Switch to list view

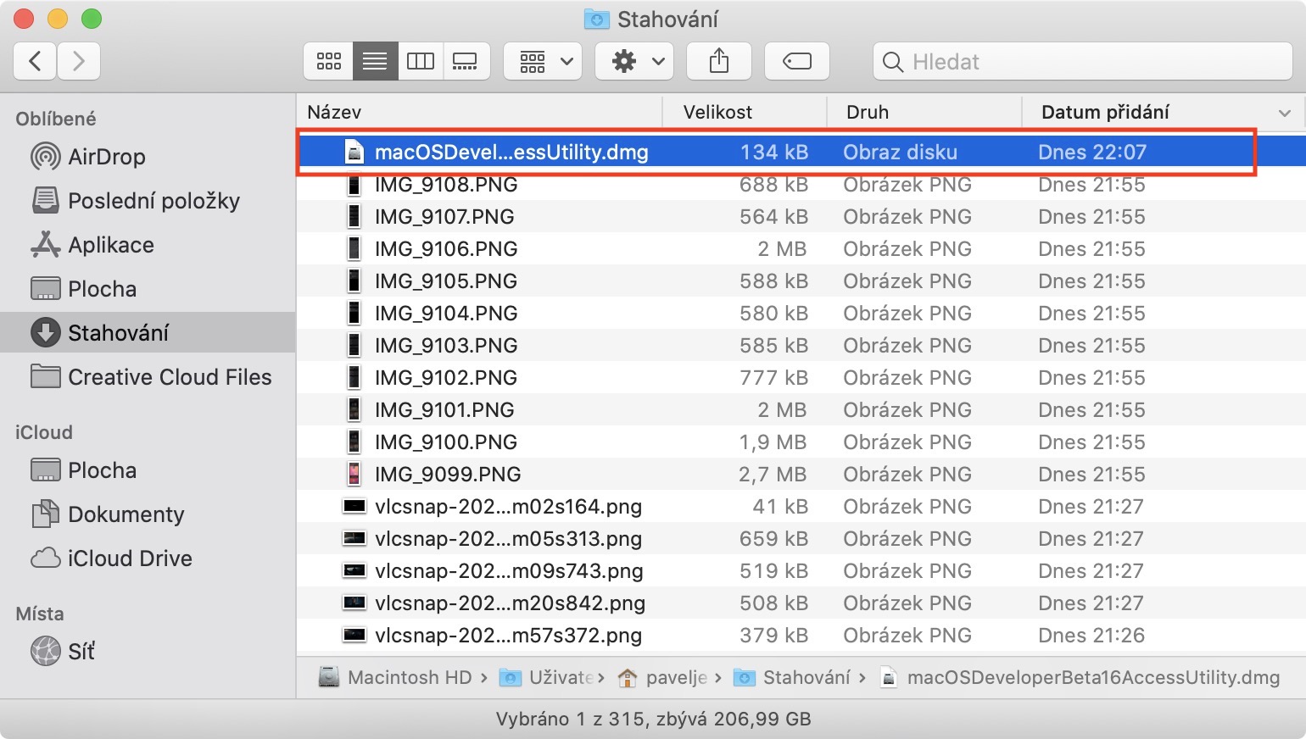(x=375, y=61)
